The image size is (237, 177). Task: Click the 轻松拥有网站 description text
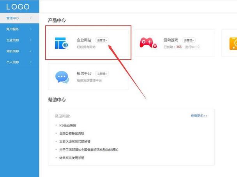coord(86,47)
